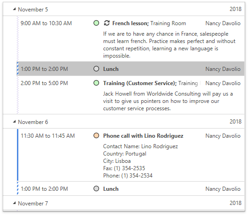Click the gray label circle for November 5 Lunch

(x=96, y=69)
